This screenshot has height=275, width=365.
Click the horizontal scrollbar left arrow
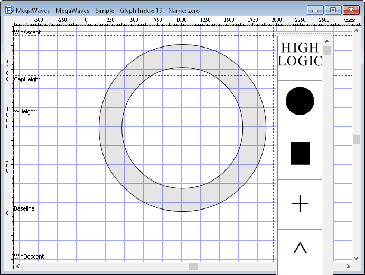[x=18, y=267]
